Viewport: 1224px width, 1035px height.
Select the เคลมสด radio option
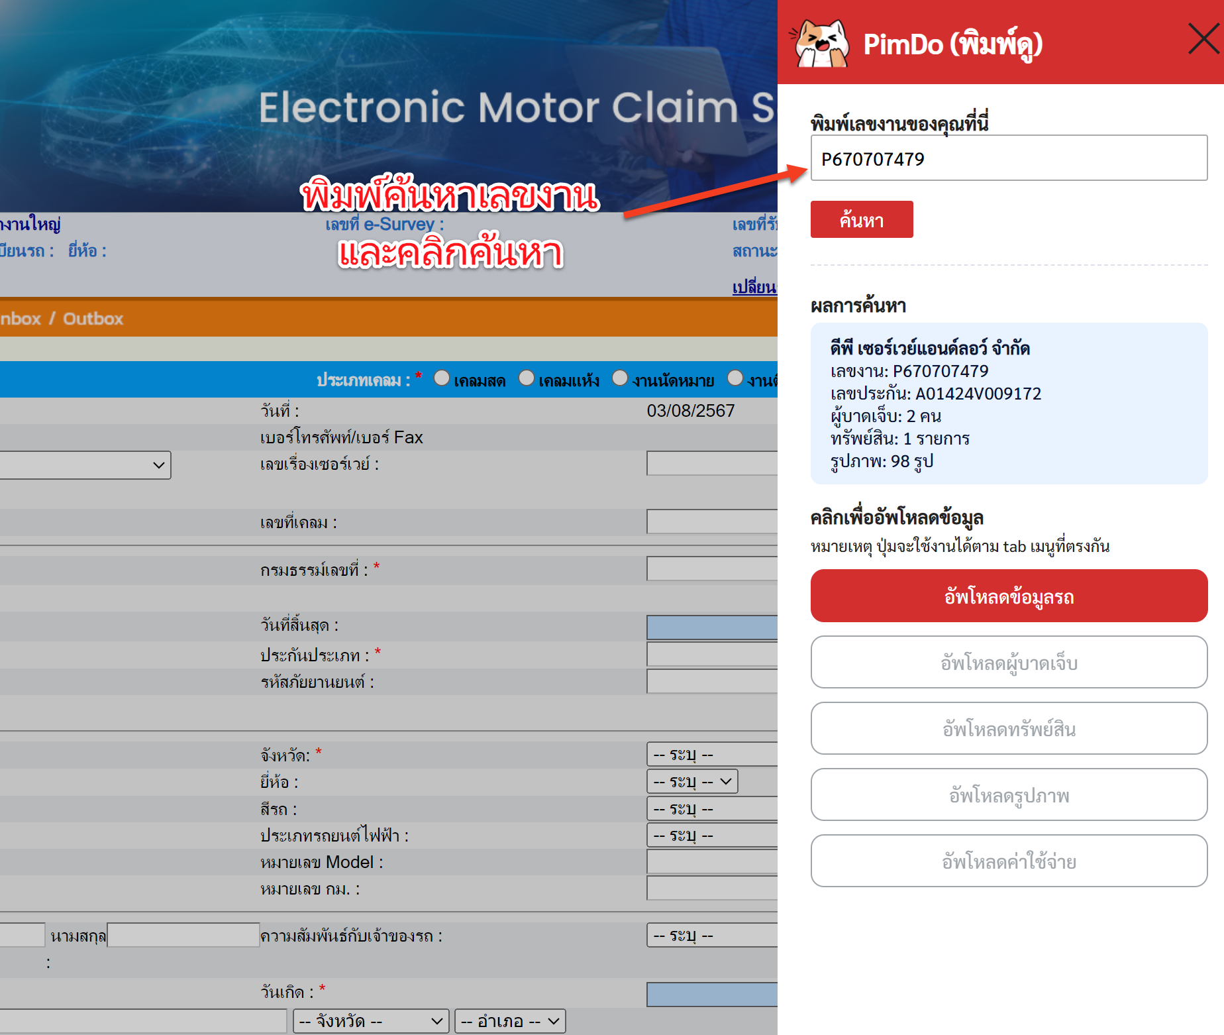point(442,378)
